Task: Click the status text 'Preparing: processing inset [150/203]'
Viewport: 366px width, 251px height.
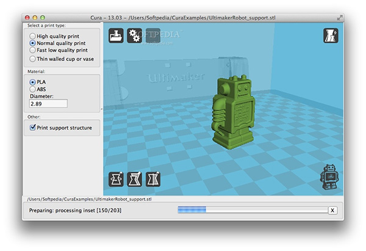Action: click(x=75, y=210)
